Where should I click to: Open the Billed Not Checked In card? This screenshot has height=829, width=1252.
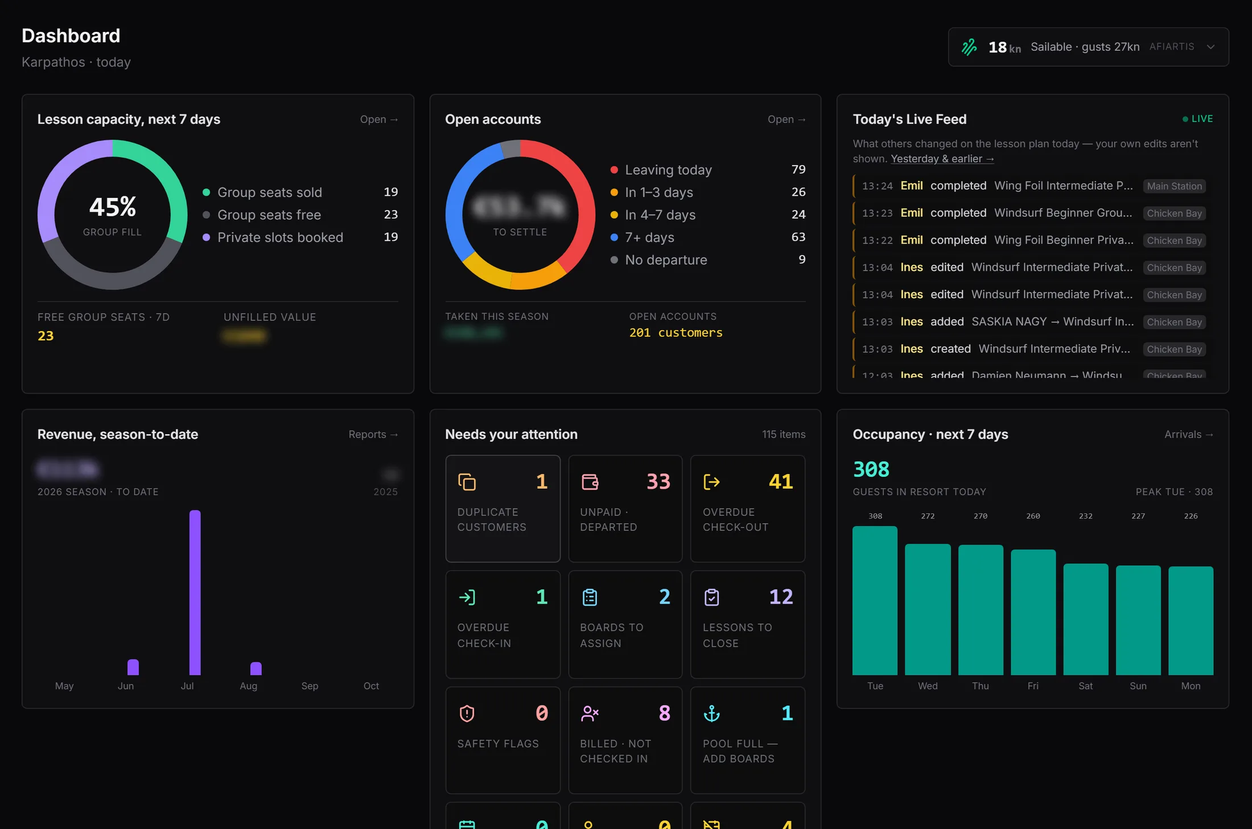tap(625, 740)
